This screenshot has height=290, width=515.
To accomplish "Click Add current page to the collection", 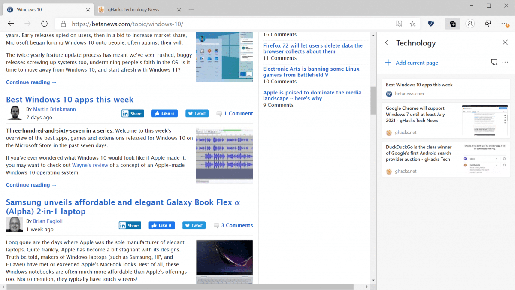I will 411,62.
